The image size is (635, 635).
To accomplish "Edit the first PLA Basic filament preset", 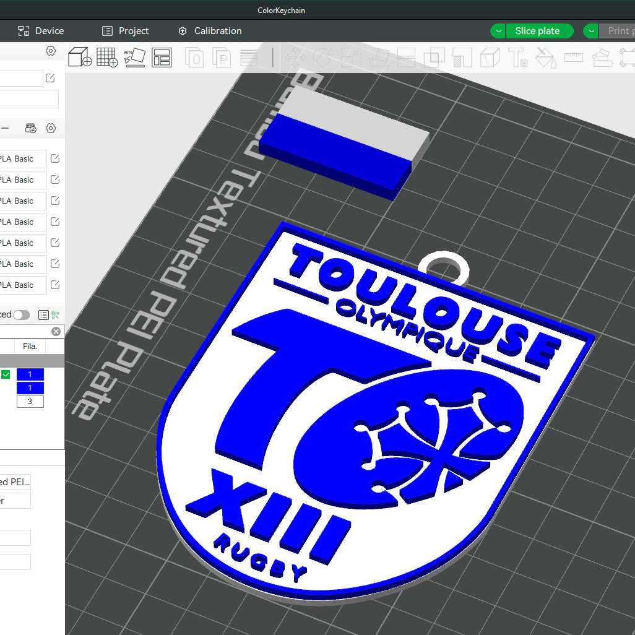I will click(55, 158).
